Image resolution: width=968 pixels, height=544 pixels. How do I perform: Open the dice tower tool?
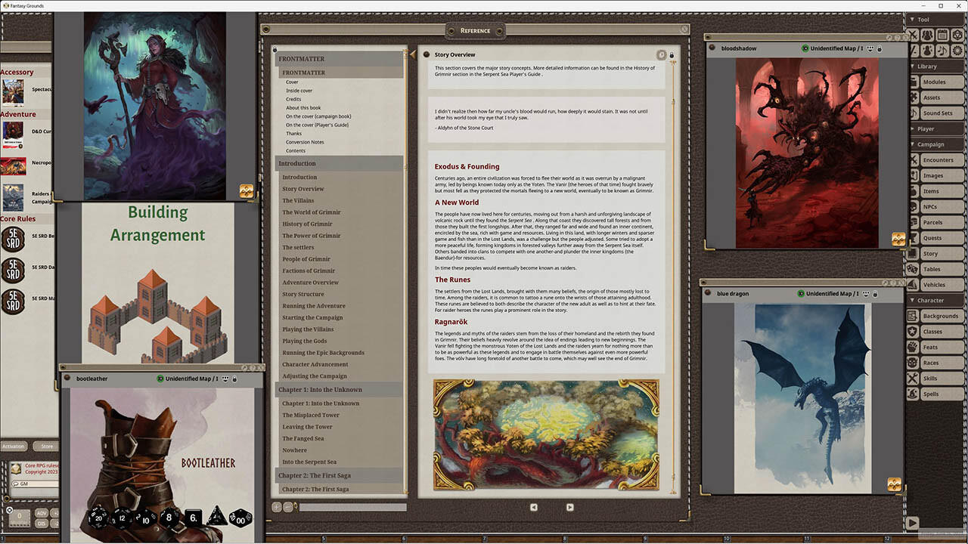click(x=957, y=34)
